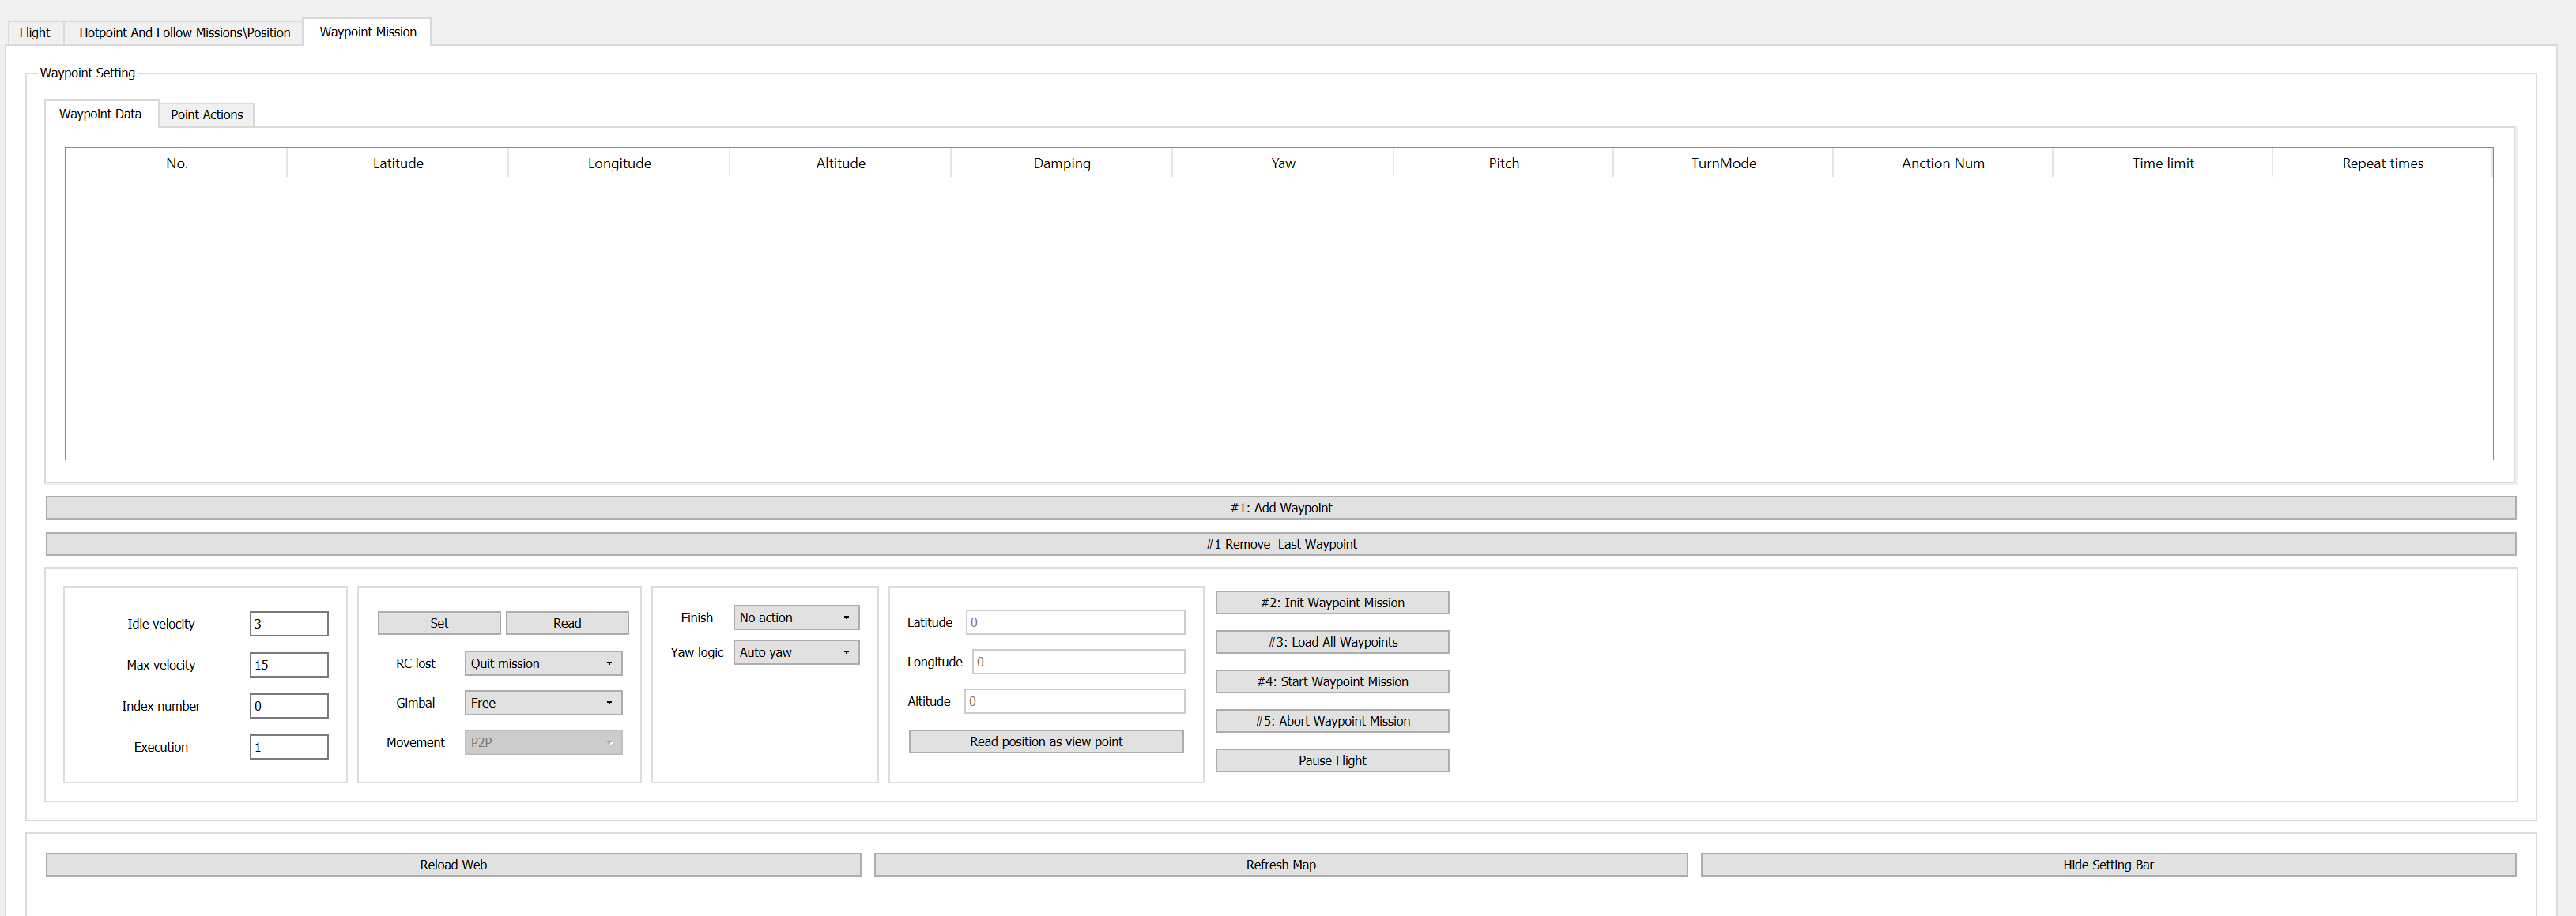Viewport: 2576px width, 916px height.
Task: Click the Time limit column header
Action: pos(2163,163)
